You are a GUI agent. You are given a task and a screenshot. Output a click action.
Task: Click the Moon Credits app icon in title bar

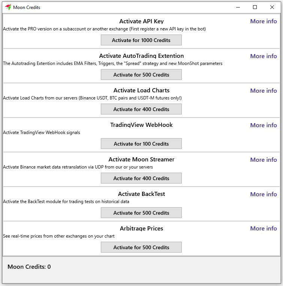pos(8,7)
